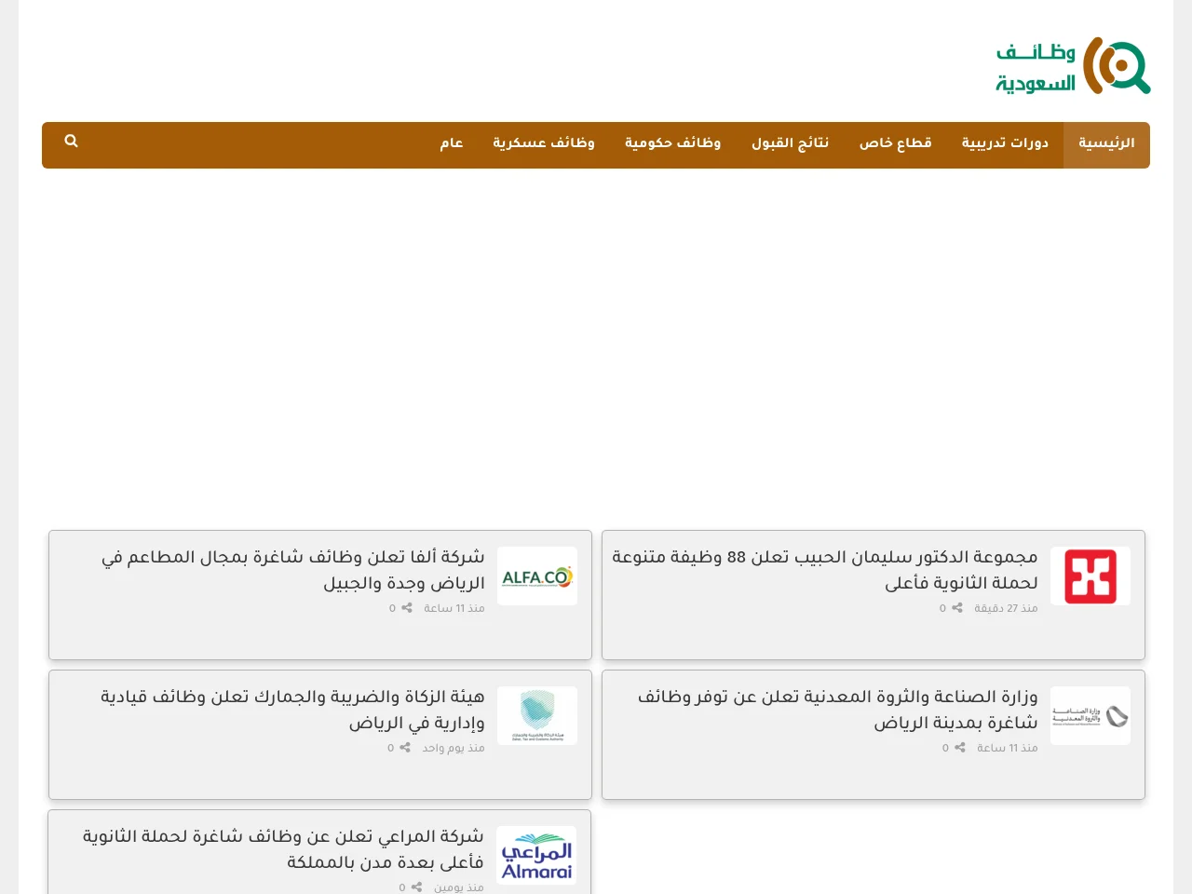Open article هيئة الزكاة والضريبة والجمارك

click(x=292, y=710)
